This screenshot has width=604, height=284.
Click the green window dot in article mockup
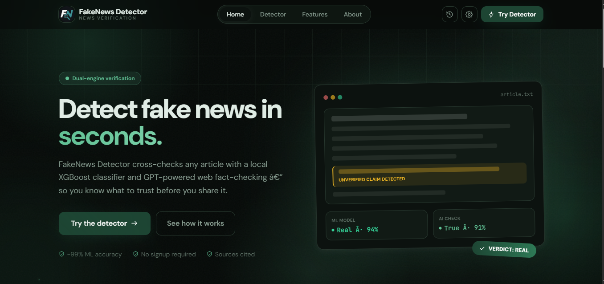point(340,97)
